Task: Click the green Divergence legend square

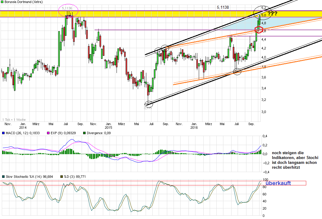Action: (x=84, y=133)
